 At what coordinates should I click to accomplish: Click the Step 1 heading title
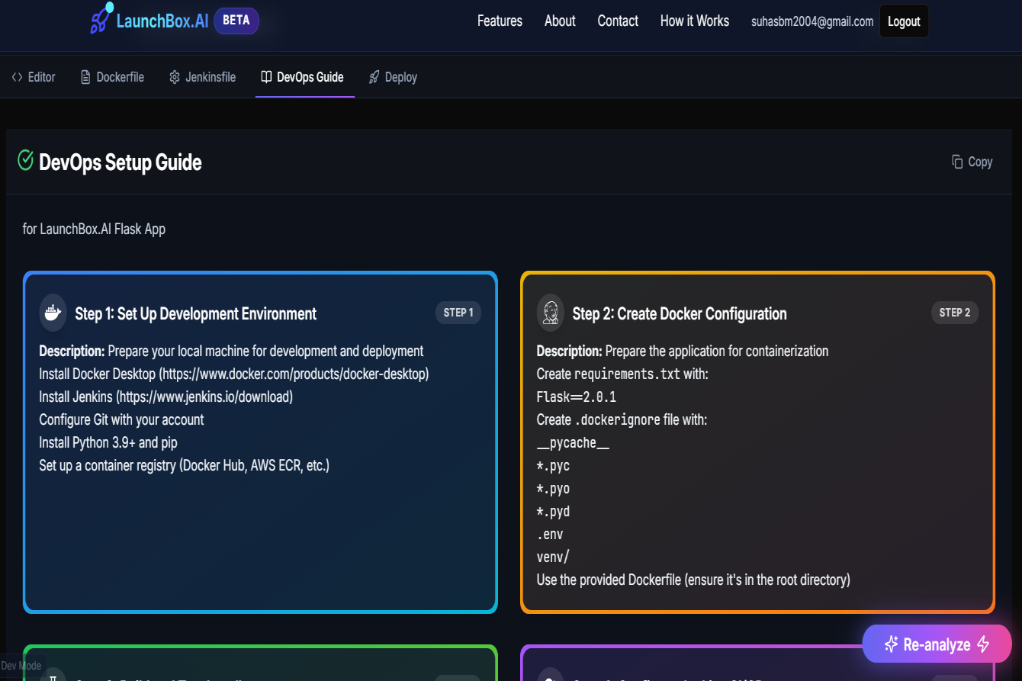click(x=196, y=314)
